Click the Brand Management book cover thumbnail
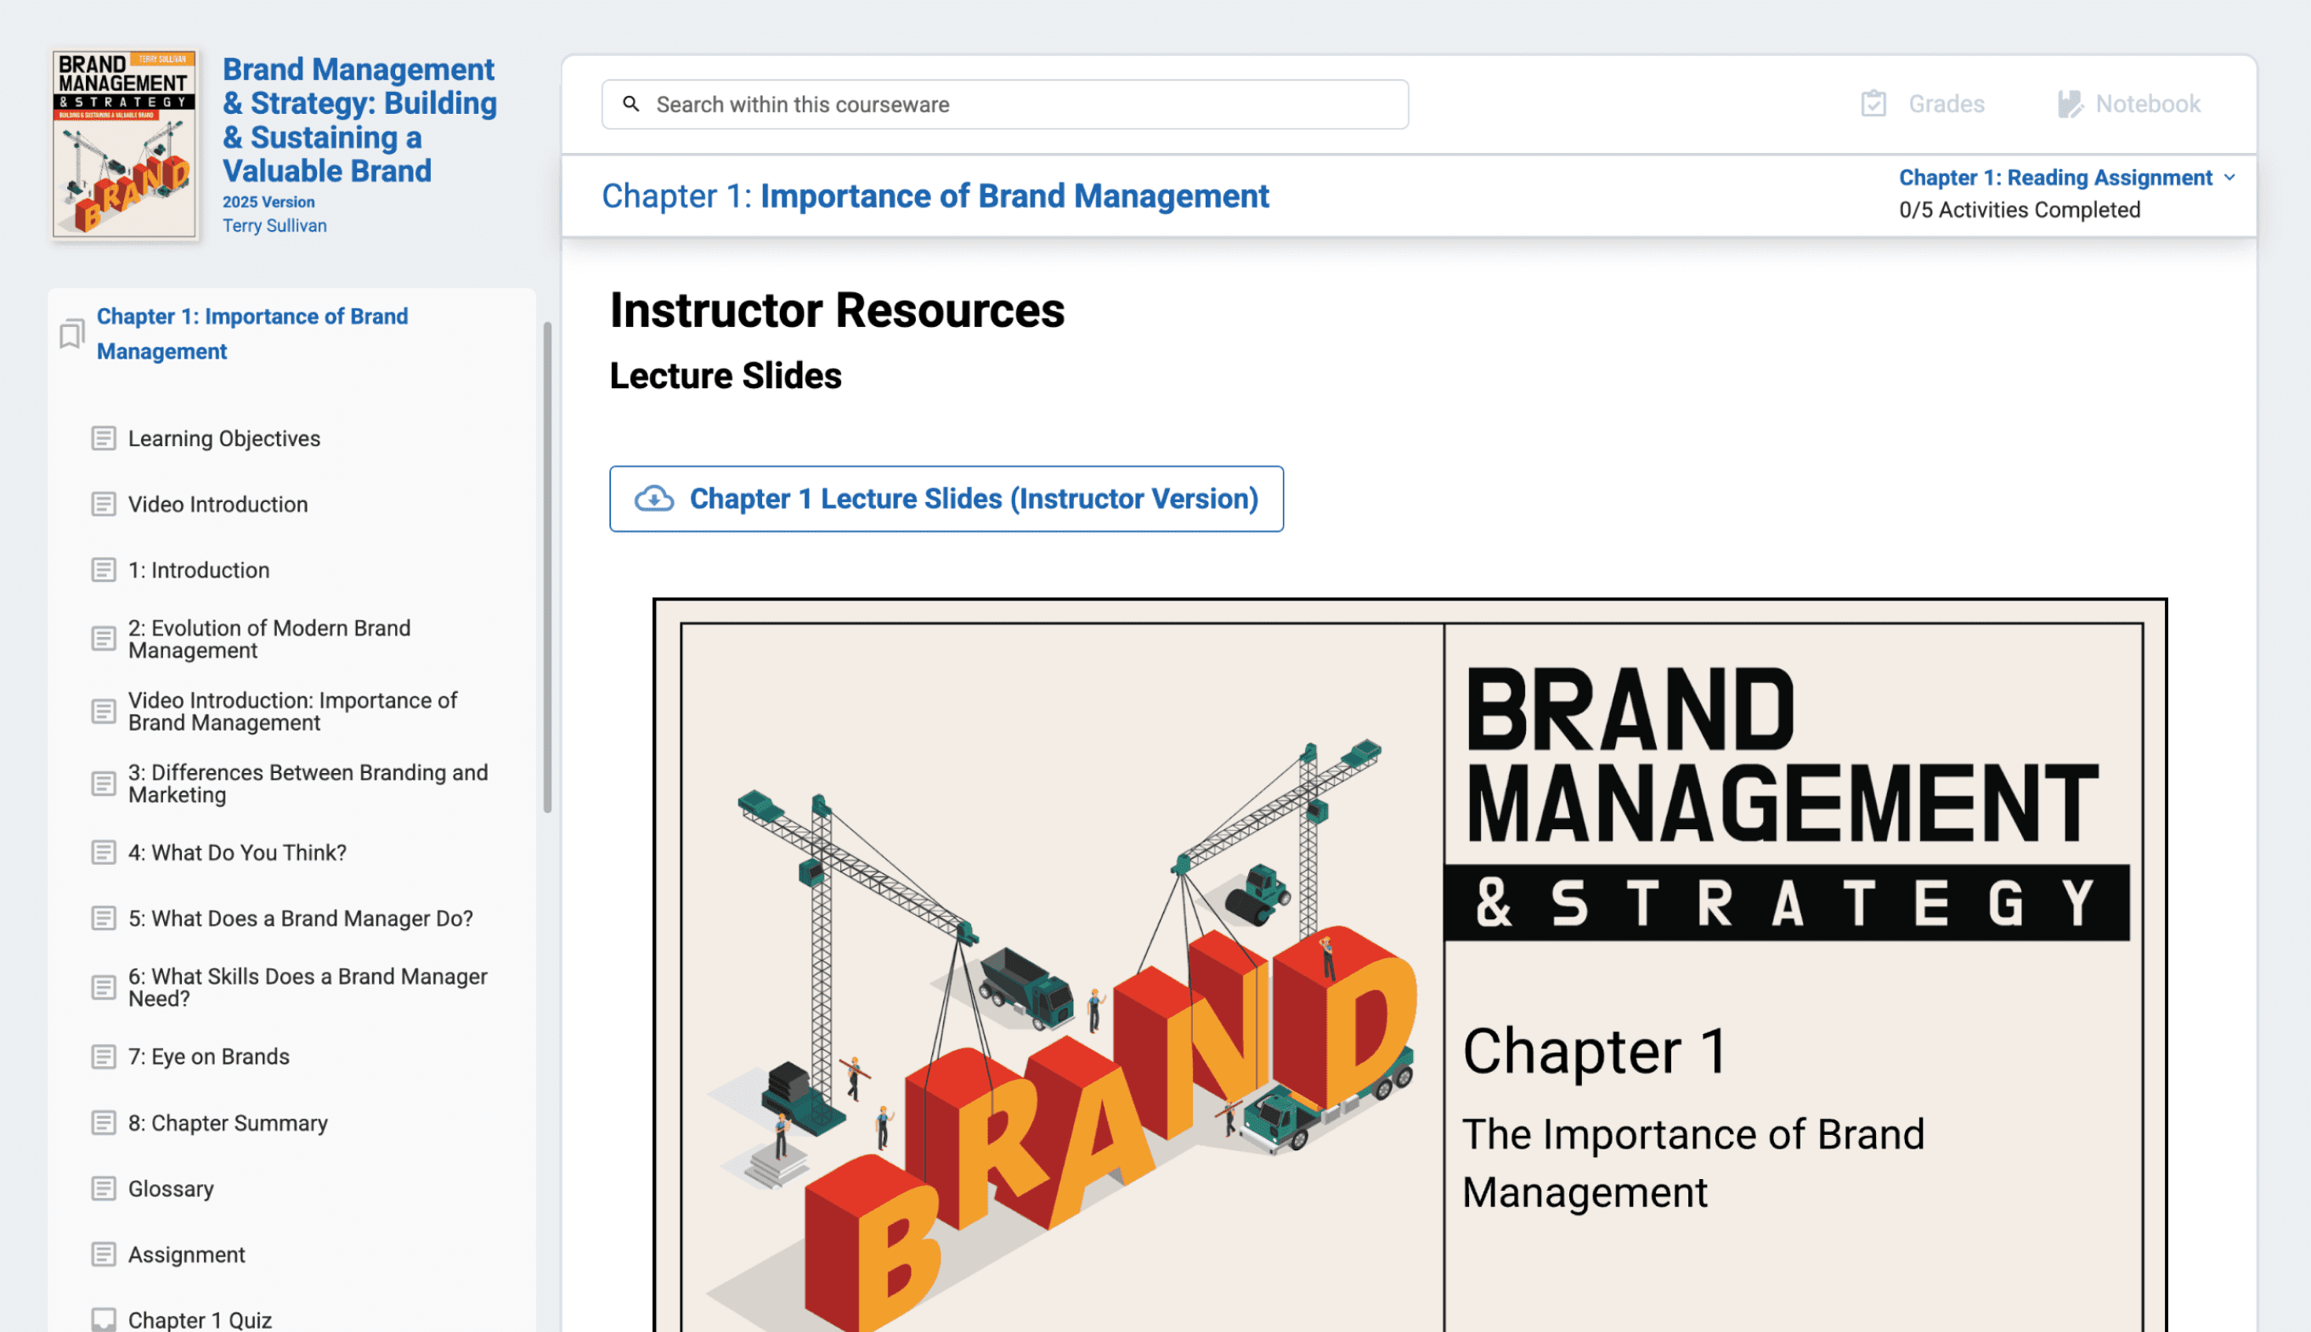 (x=126, y=144)
